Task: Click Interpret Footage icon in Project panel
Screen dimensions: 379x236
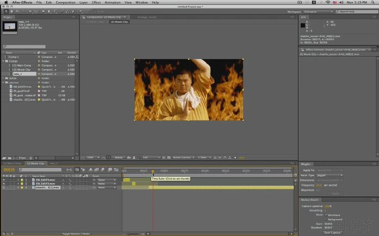Action: pos(4,158)
